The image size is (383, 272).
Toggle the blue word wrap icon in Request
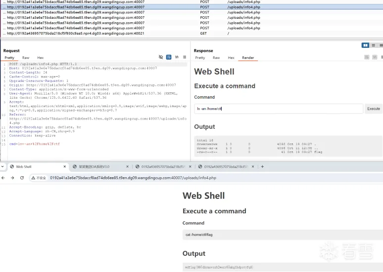pyautogui.click(x=169, y=57)
